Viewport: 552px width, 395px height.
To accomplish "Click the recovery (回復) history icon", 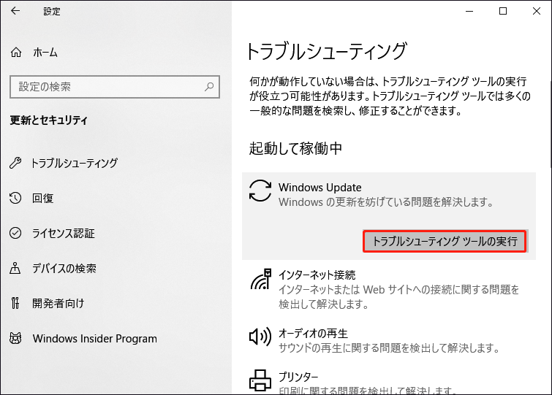I will click(x=16, y=198).
